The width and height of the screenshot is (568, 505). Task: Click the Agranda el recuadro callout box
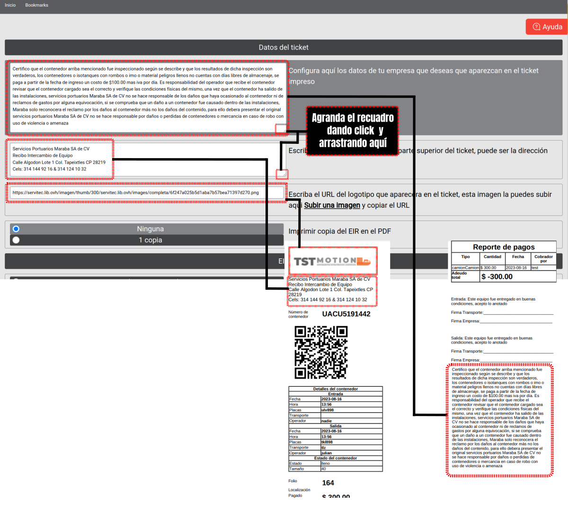click(x=353, y=131)
